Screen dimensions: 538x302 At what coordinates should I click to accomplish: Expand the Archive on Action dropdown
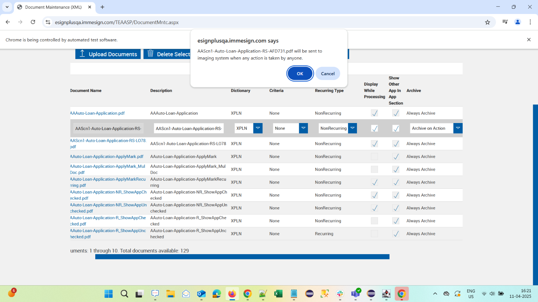pos(458,128)
